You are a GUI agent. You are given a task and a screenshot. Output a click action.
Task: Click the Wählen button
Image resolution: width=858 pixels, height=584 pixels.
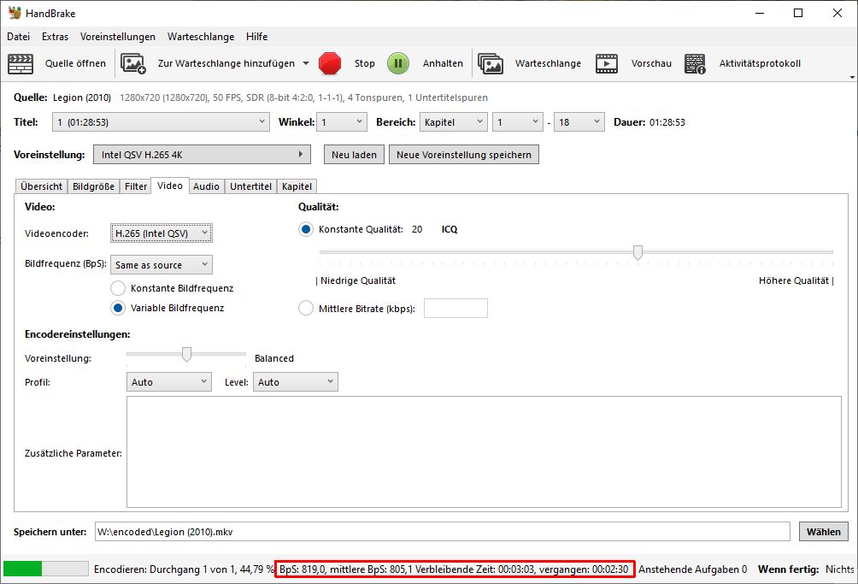point(824,532)
